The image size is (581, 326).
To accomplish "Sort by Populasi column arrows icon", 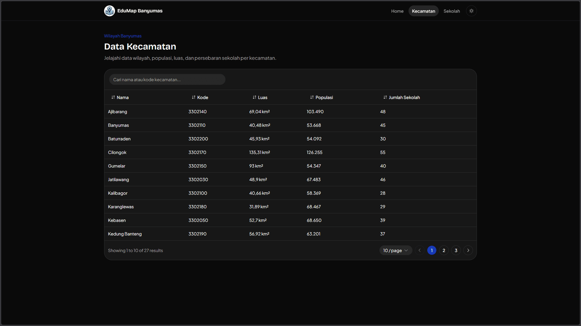I will point(312,97).
